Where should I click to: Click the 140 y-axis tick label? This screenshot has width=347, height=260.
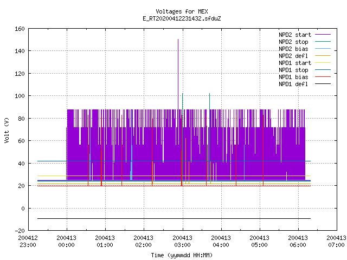click(x=20, y=51)
